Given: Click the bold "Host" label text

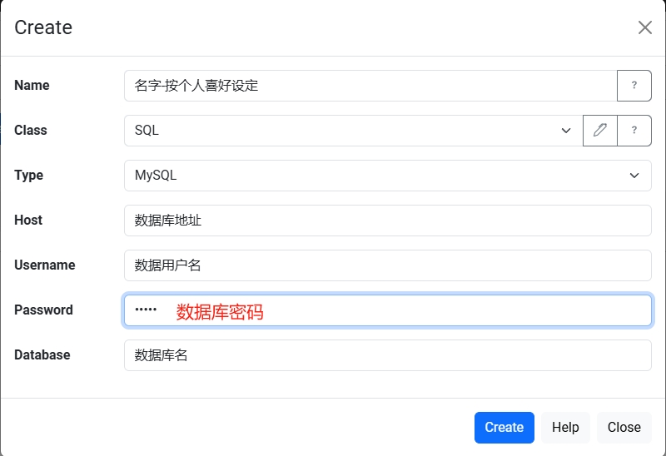Looking at the screenshot, I should point(28,221).
